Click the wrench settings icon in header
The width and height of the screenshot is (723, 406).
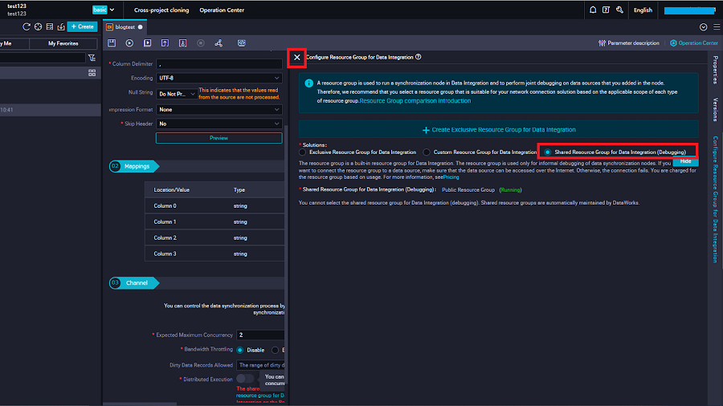pos(619,10)
